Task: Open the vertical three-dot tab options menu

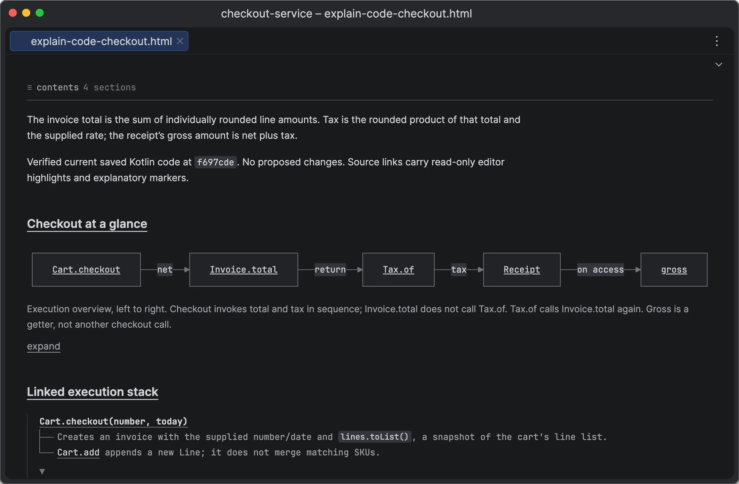Action: pos(717,41)
